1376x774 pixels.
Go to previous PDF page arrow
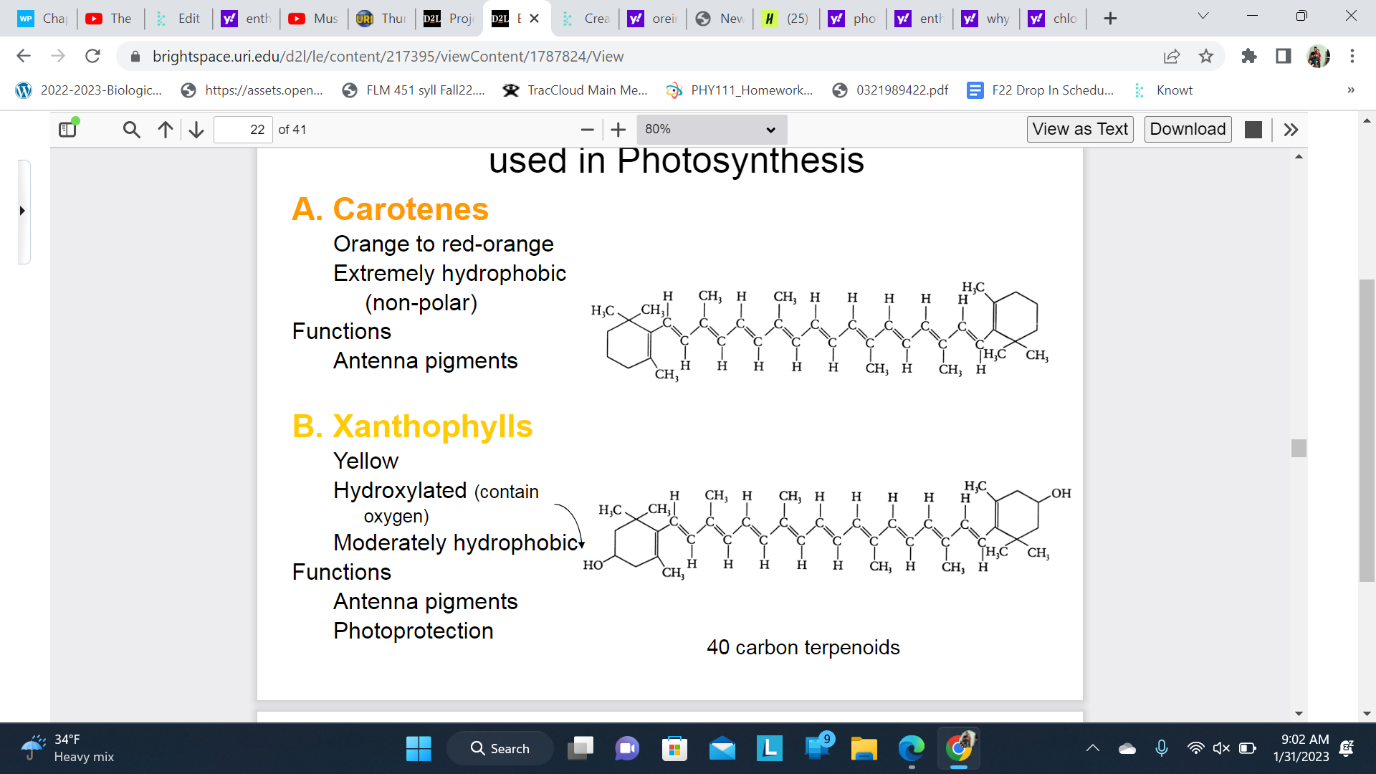165,129
